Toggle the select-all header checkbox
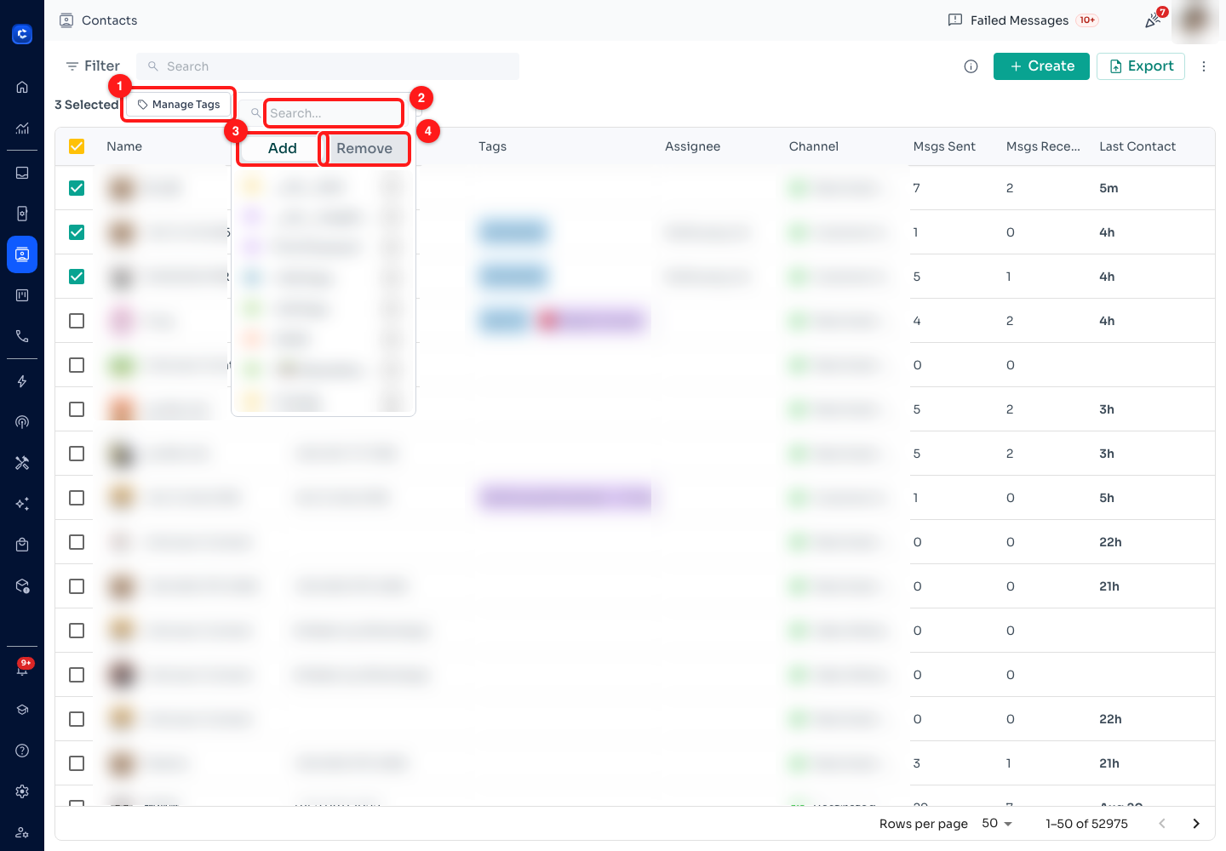The image size is (1226, 851). (x=77, y=146)
